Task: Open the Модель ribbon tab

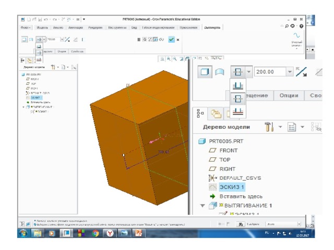Action: [42, 27]
